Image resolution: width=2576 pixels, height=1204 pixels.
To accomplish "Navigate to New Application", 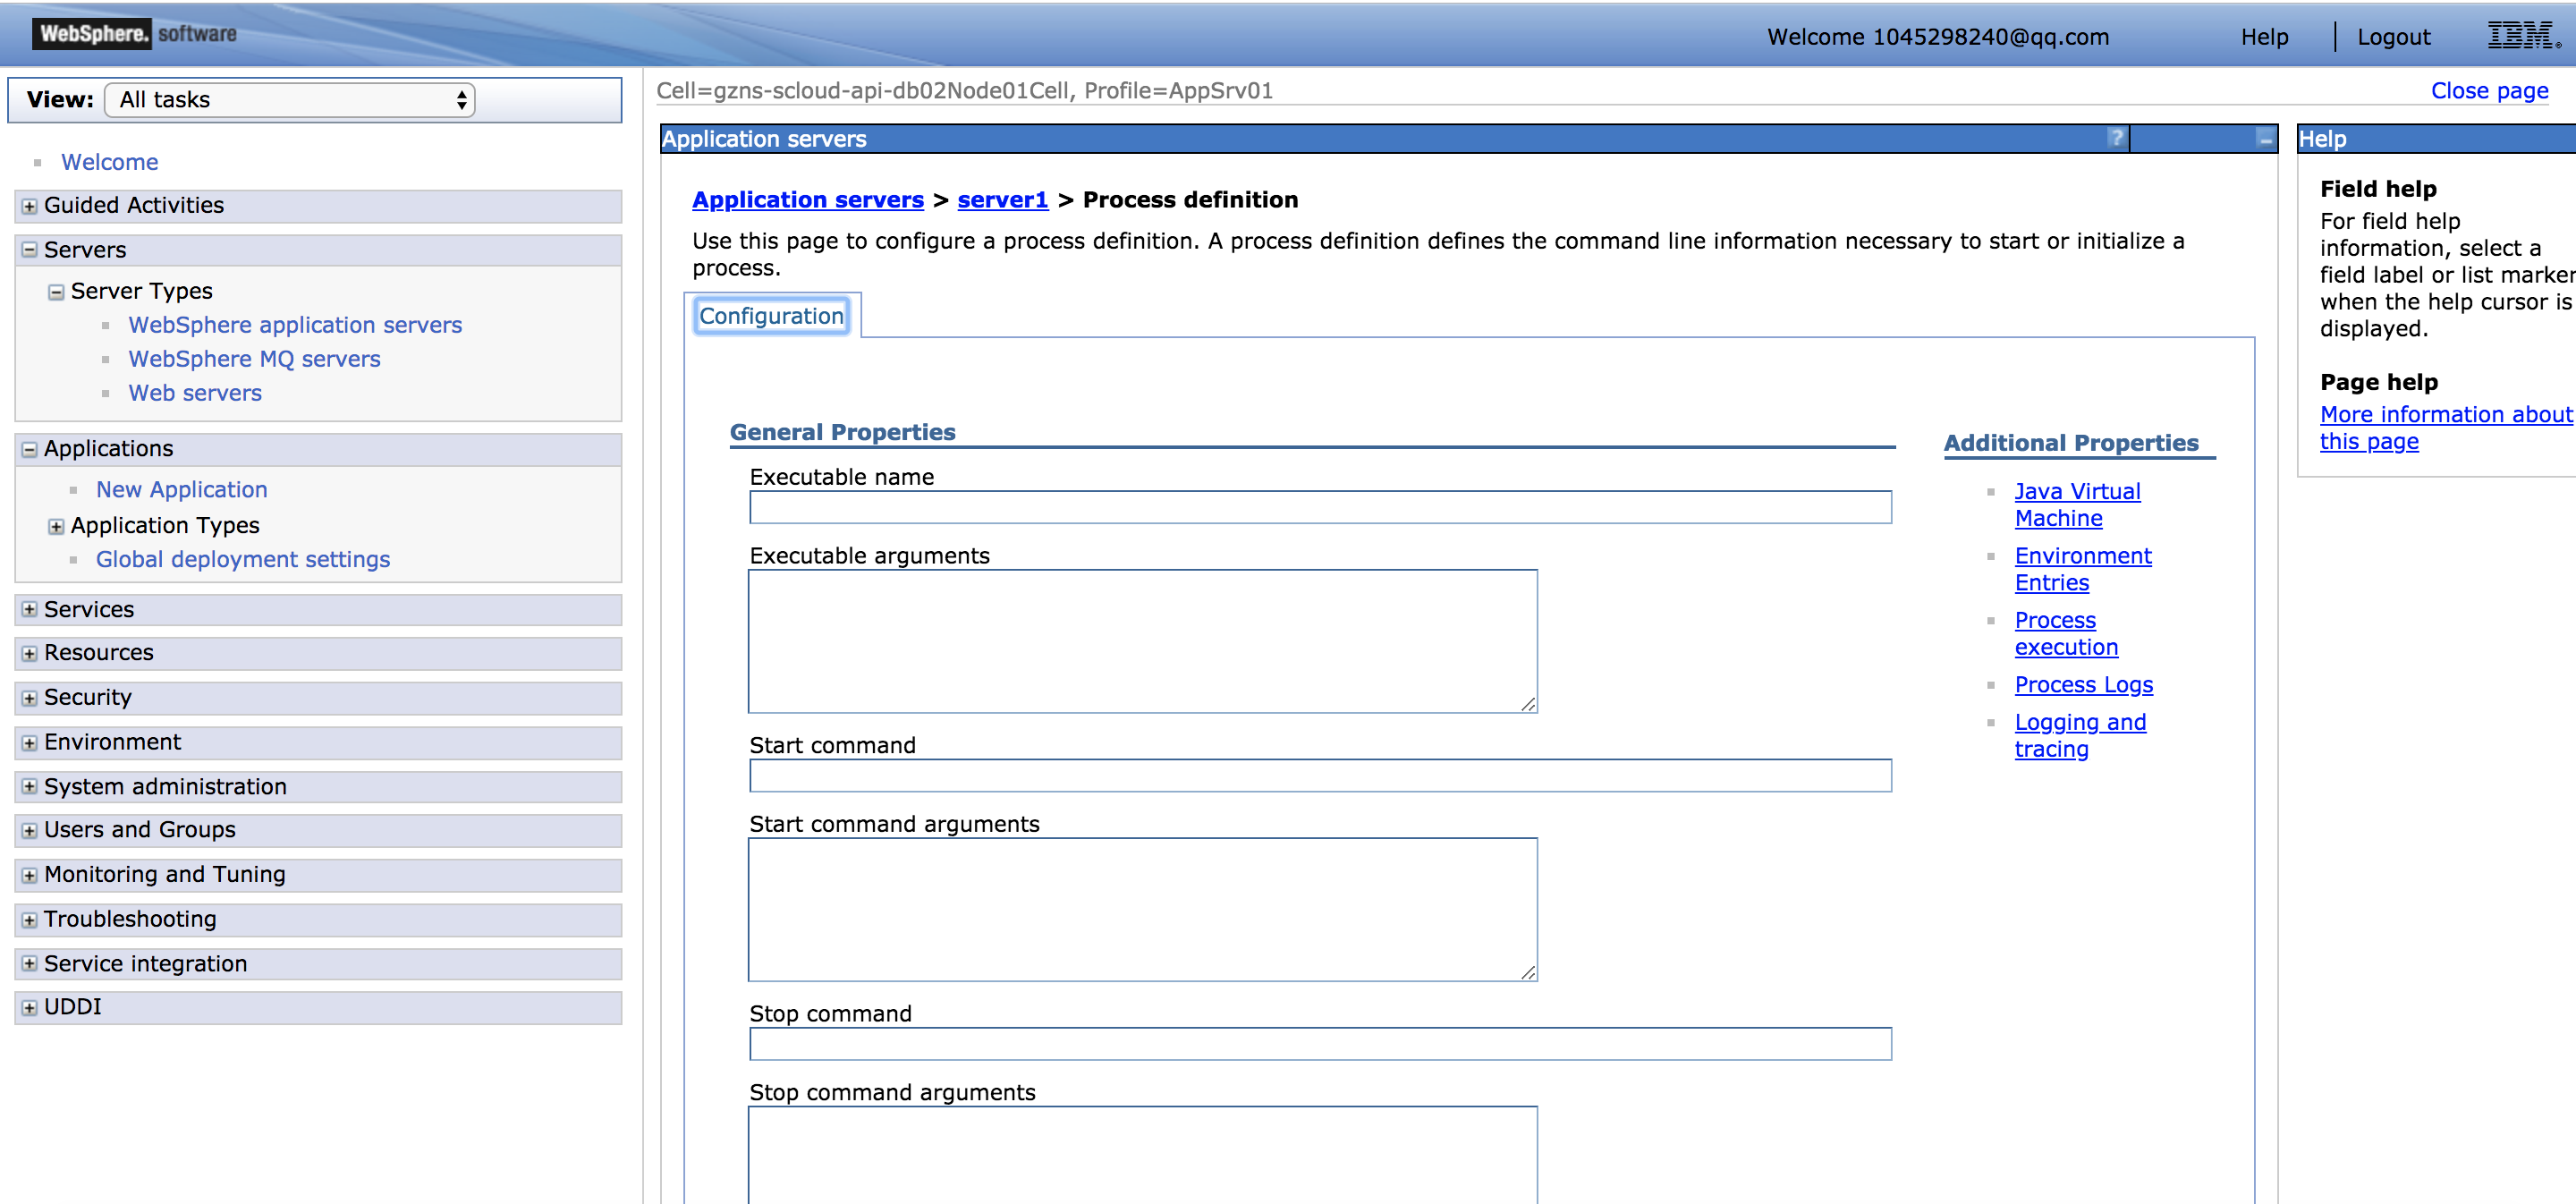I will [x=181, y=489].
